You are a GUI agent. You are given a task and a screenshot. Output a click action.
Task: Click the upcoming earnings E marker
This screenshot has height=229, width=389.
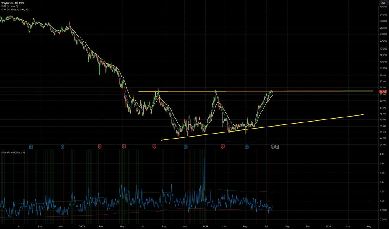pos(277,147)
